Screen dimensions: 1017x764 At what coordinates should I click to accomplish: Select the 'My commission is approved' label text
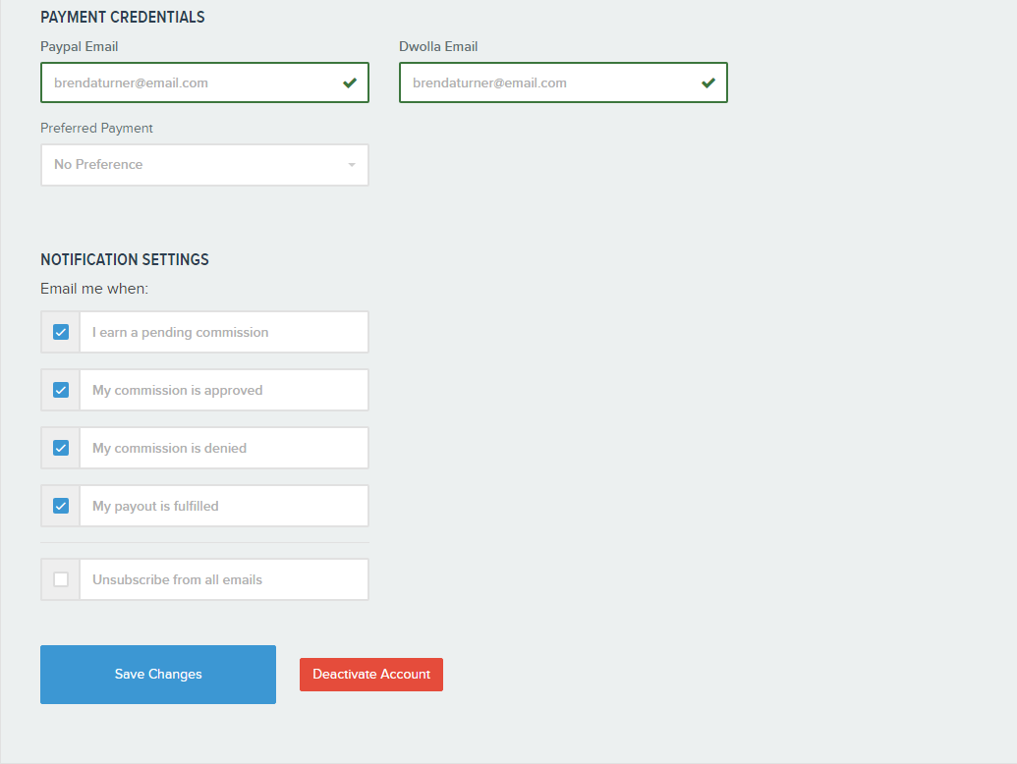pos(178,390)
